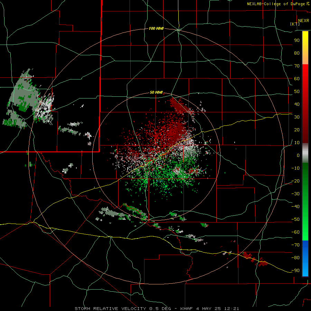Click the KMAF station identifier in caption
The height and width of the screenshot is (311, 311).
(x=187, y=309)
